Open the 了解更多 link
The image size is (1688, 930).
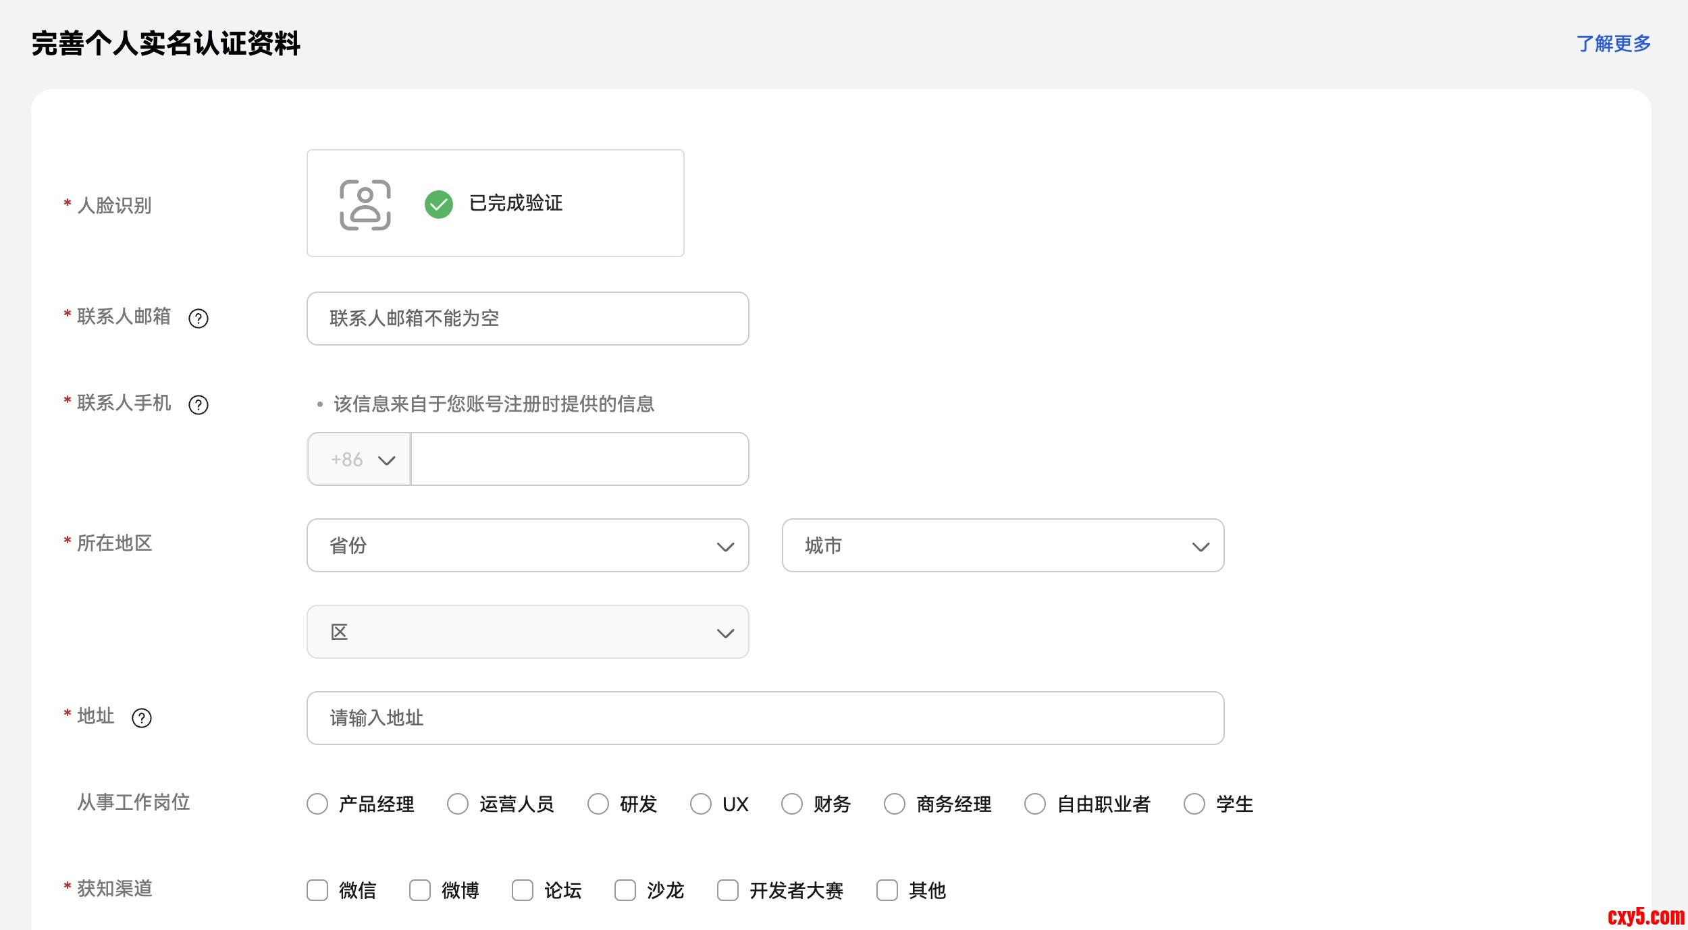(1613, 44)
